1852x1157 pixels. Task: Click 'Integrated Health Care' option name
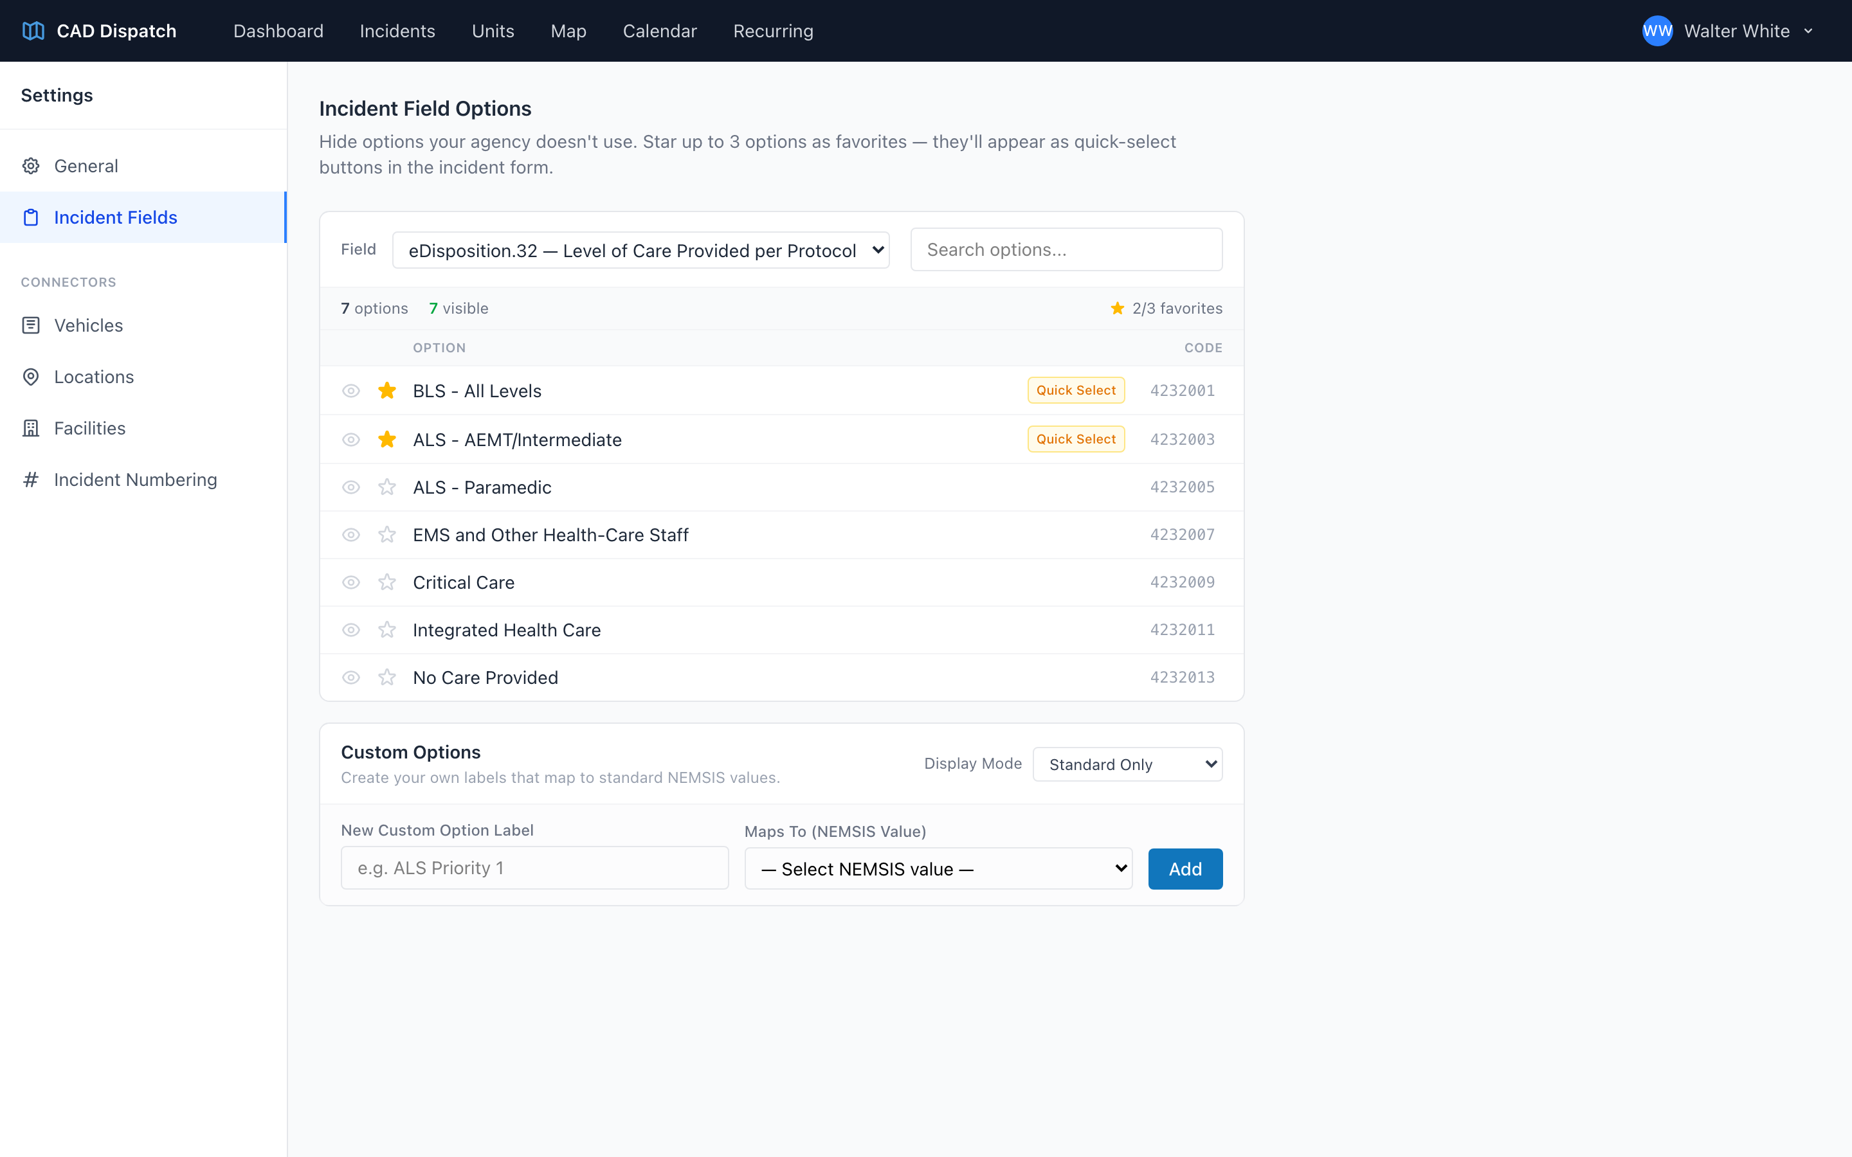tap(507, 630)
